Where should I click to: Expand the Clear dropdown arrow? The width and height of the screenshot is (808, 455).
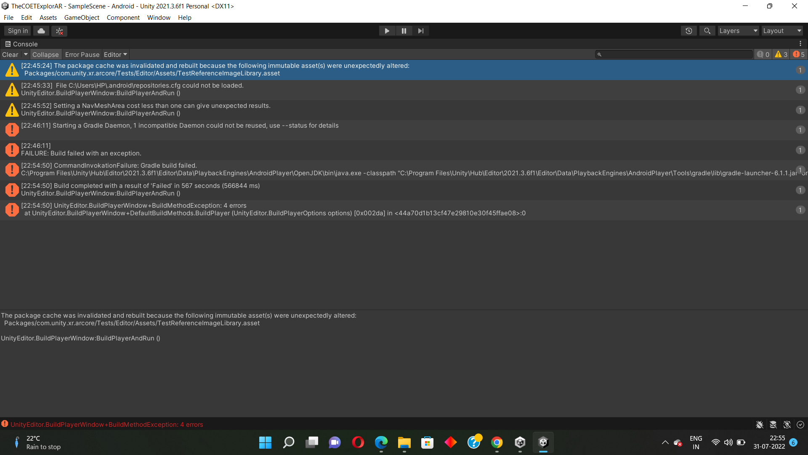click(26, 55)
